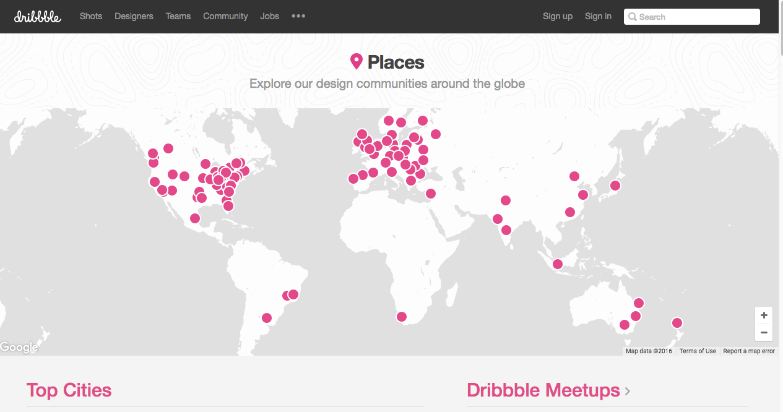
Task: Select the marker near Buenos Aires, Argentina
Action: pos(267,318)
